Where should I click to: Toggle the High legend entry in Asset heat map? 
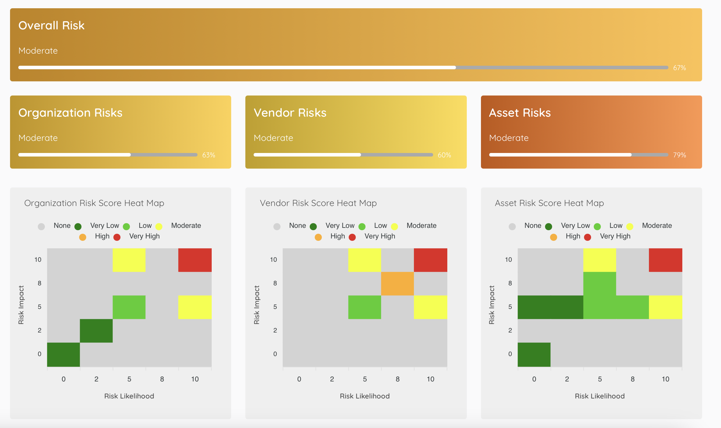553,237
